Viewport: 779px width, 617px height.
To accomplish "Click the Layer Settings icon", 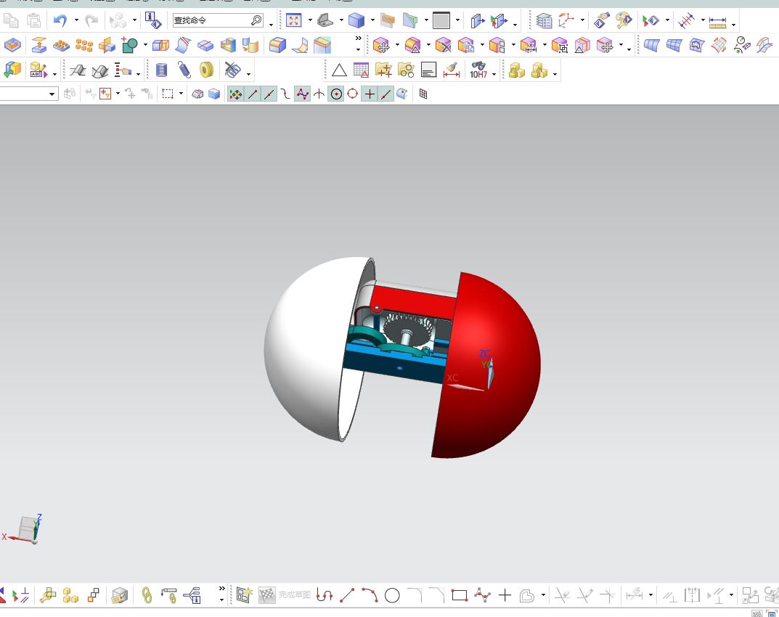I will coord(544,20).
